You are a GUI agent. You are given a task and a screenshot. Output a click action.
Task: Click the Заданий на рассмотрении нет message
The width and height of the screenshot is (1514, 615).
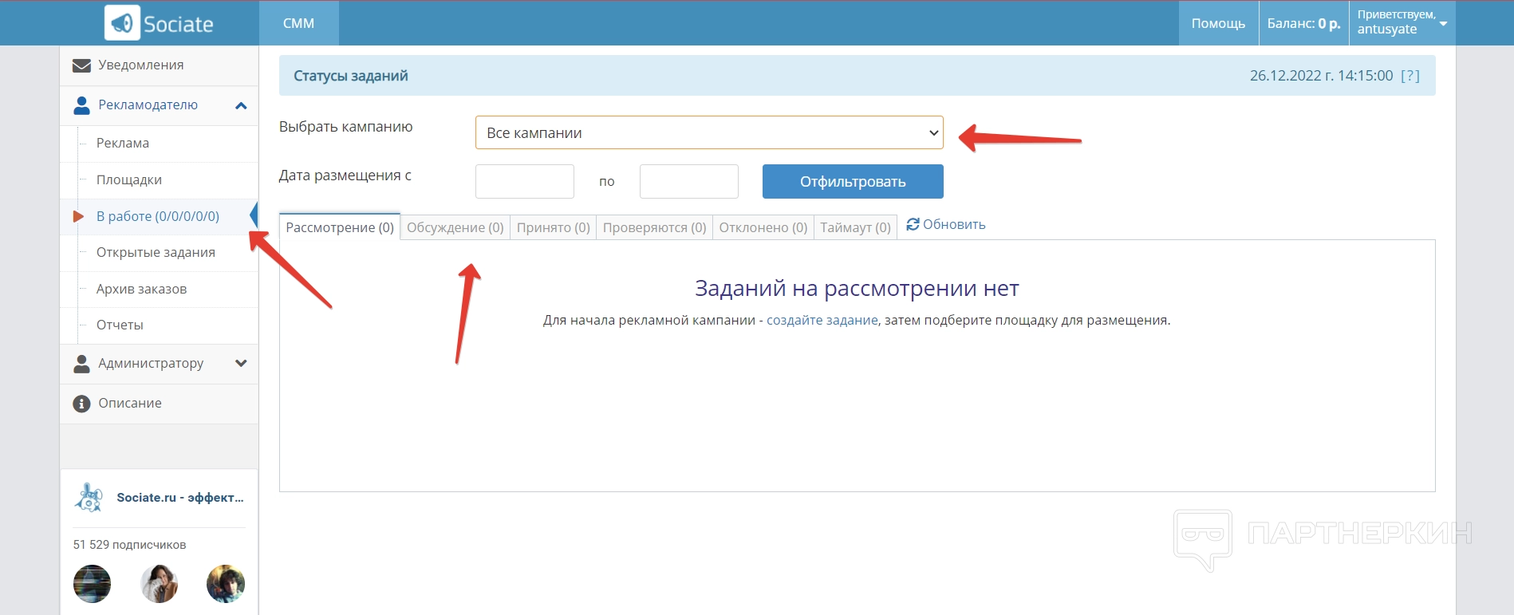(x=857, y=288)
